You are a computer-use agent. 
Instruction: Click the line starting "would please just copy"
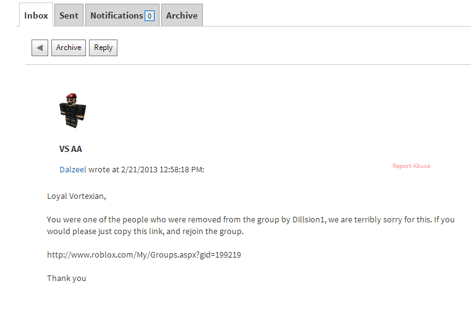(145, 232)
